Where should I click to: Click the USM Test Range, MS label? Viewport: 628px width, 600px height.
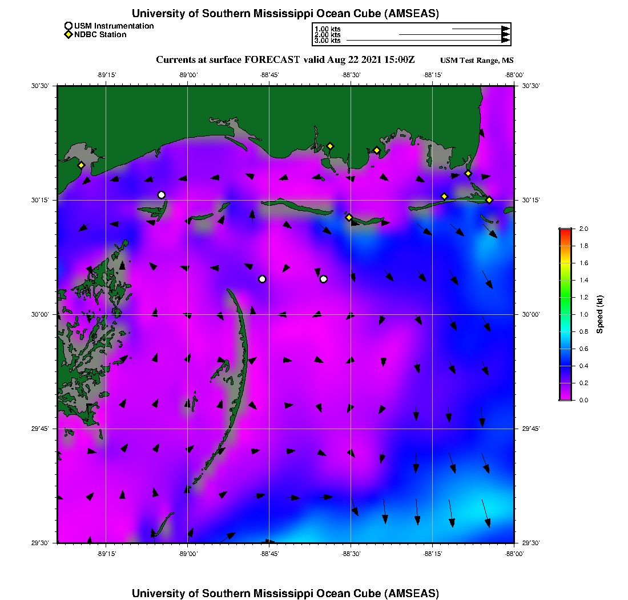tap(477, 61)
